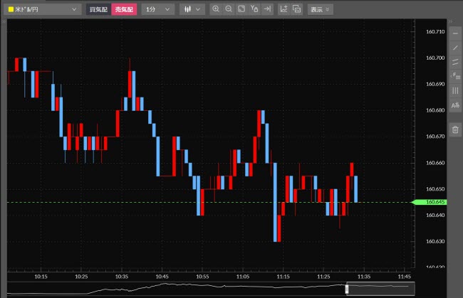The image size is (463, 298).
Task: Zoom out on the chart
Action: (229, 9)
